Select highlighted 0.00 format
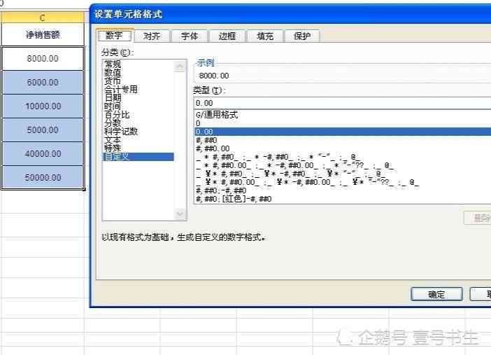The width and height of the screenshot is (491, 355). pyautogui.click(x=343, y=132)
